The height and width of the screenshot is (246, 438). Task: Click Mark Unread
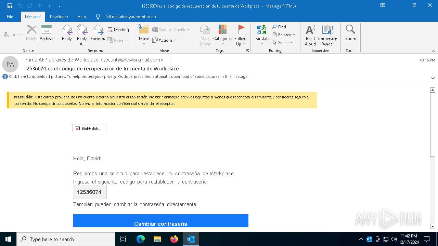pos(205,35)
